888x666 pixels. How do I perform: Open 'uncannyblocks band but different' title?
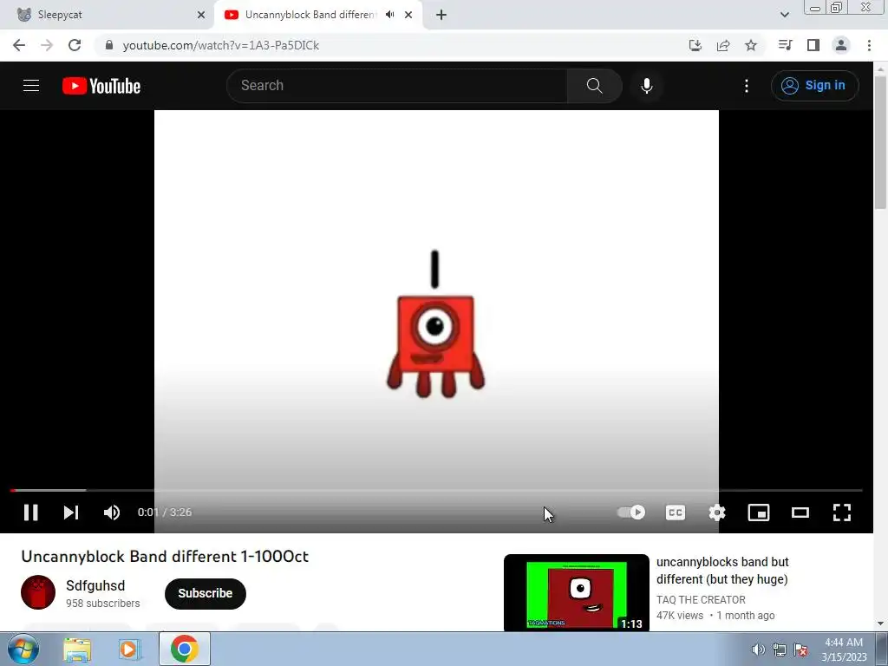722,571
